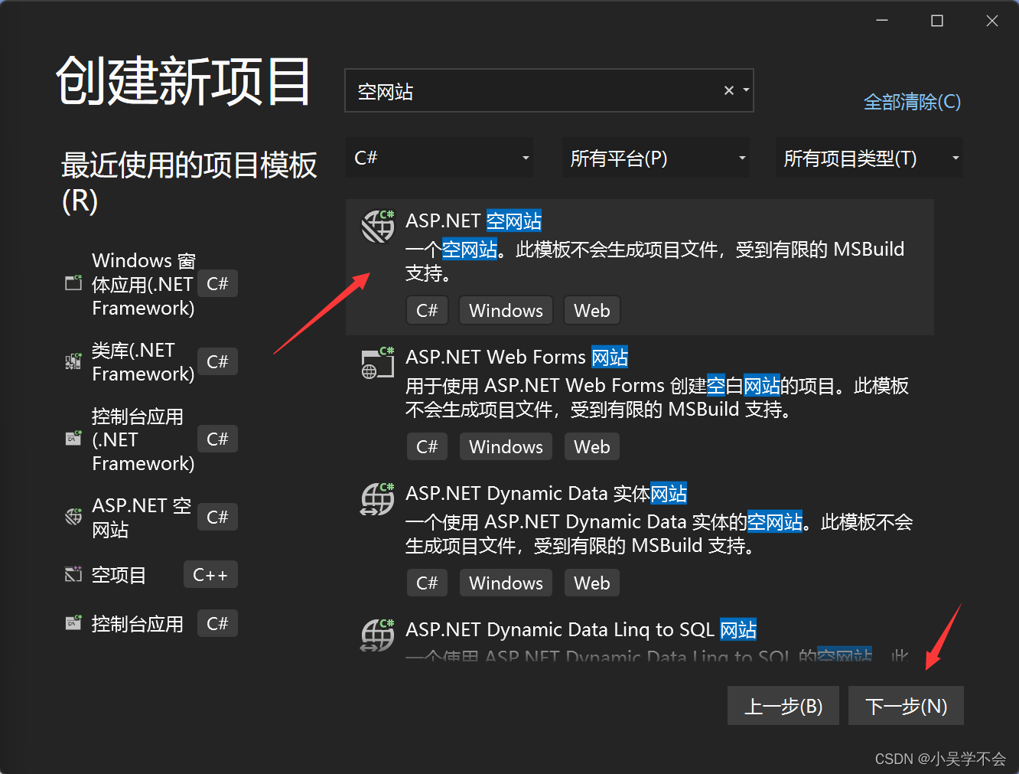The image size is (1019, 774).
Task: Click the 空项目 C++ template icon
Action: (73, 574)
